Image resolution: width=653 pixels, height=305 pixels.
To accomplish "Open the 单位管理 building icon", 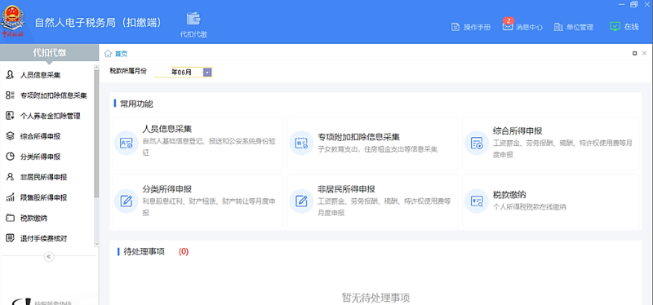I will pyautogui.click(x=558, y=27).
